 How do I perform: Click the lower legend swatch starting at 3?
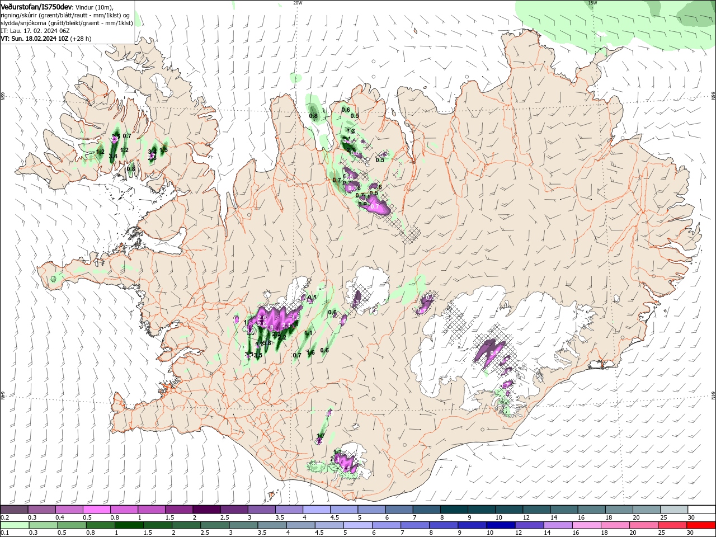243,525
